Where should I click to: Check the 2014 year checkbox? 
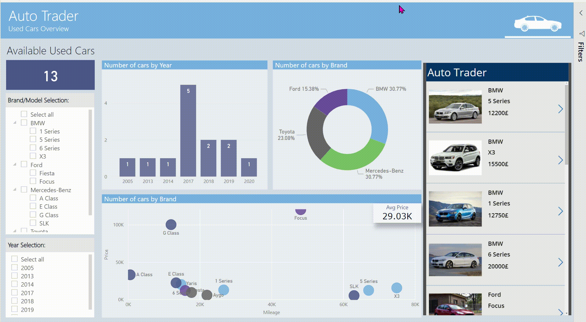(x=14, y=284)
